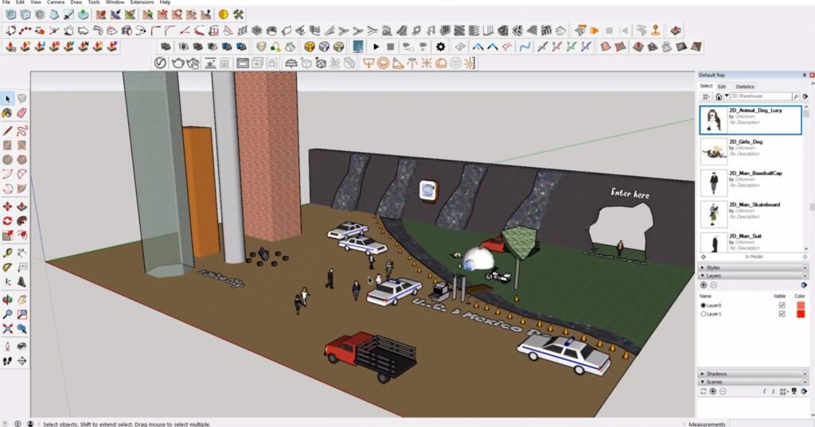815x427 pixels.
Task: Open the view options dropdown in Components
Action: (707, 97)
